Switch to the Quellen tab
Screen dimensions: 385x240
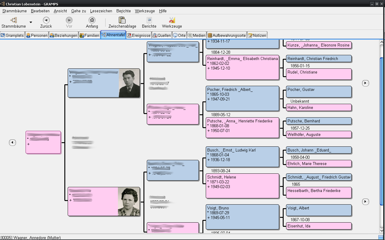(x=162, y=35)
